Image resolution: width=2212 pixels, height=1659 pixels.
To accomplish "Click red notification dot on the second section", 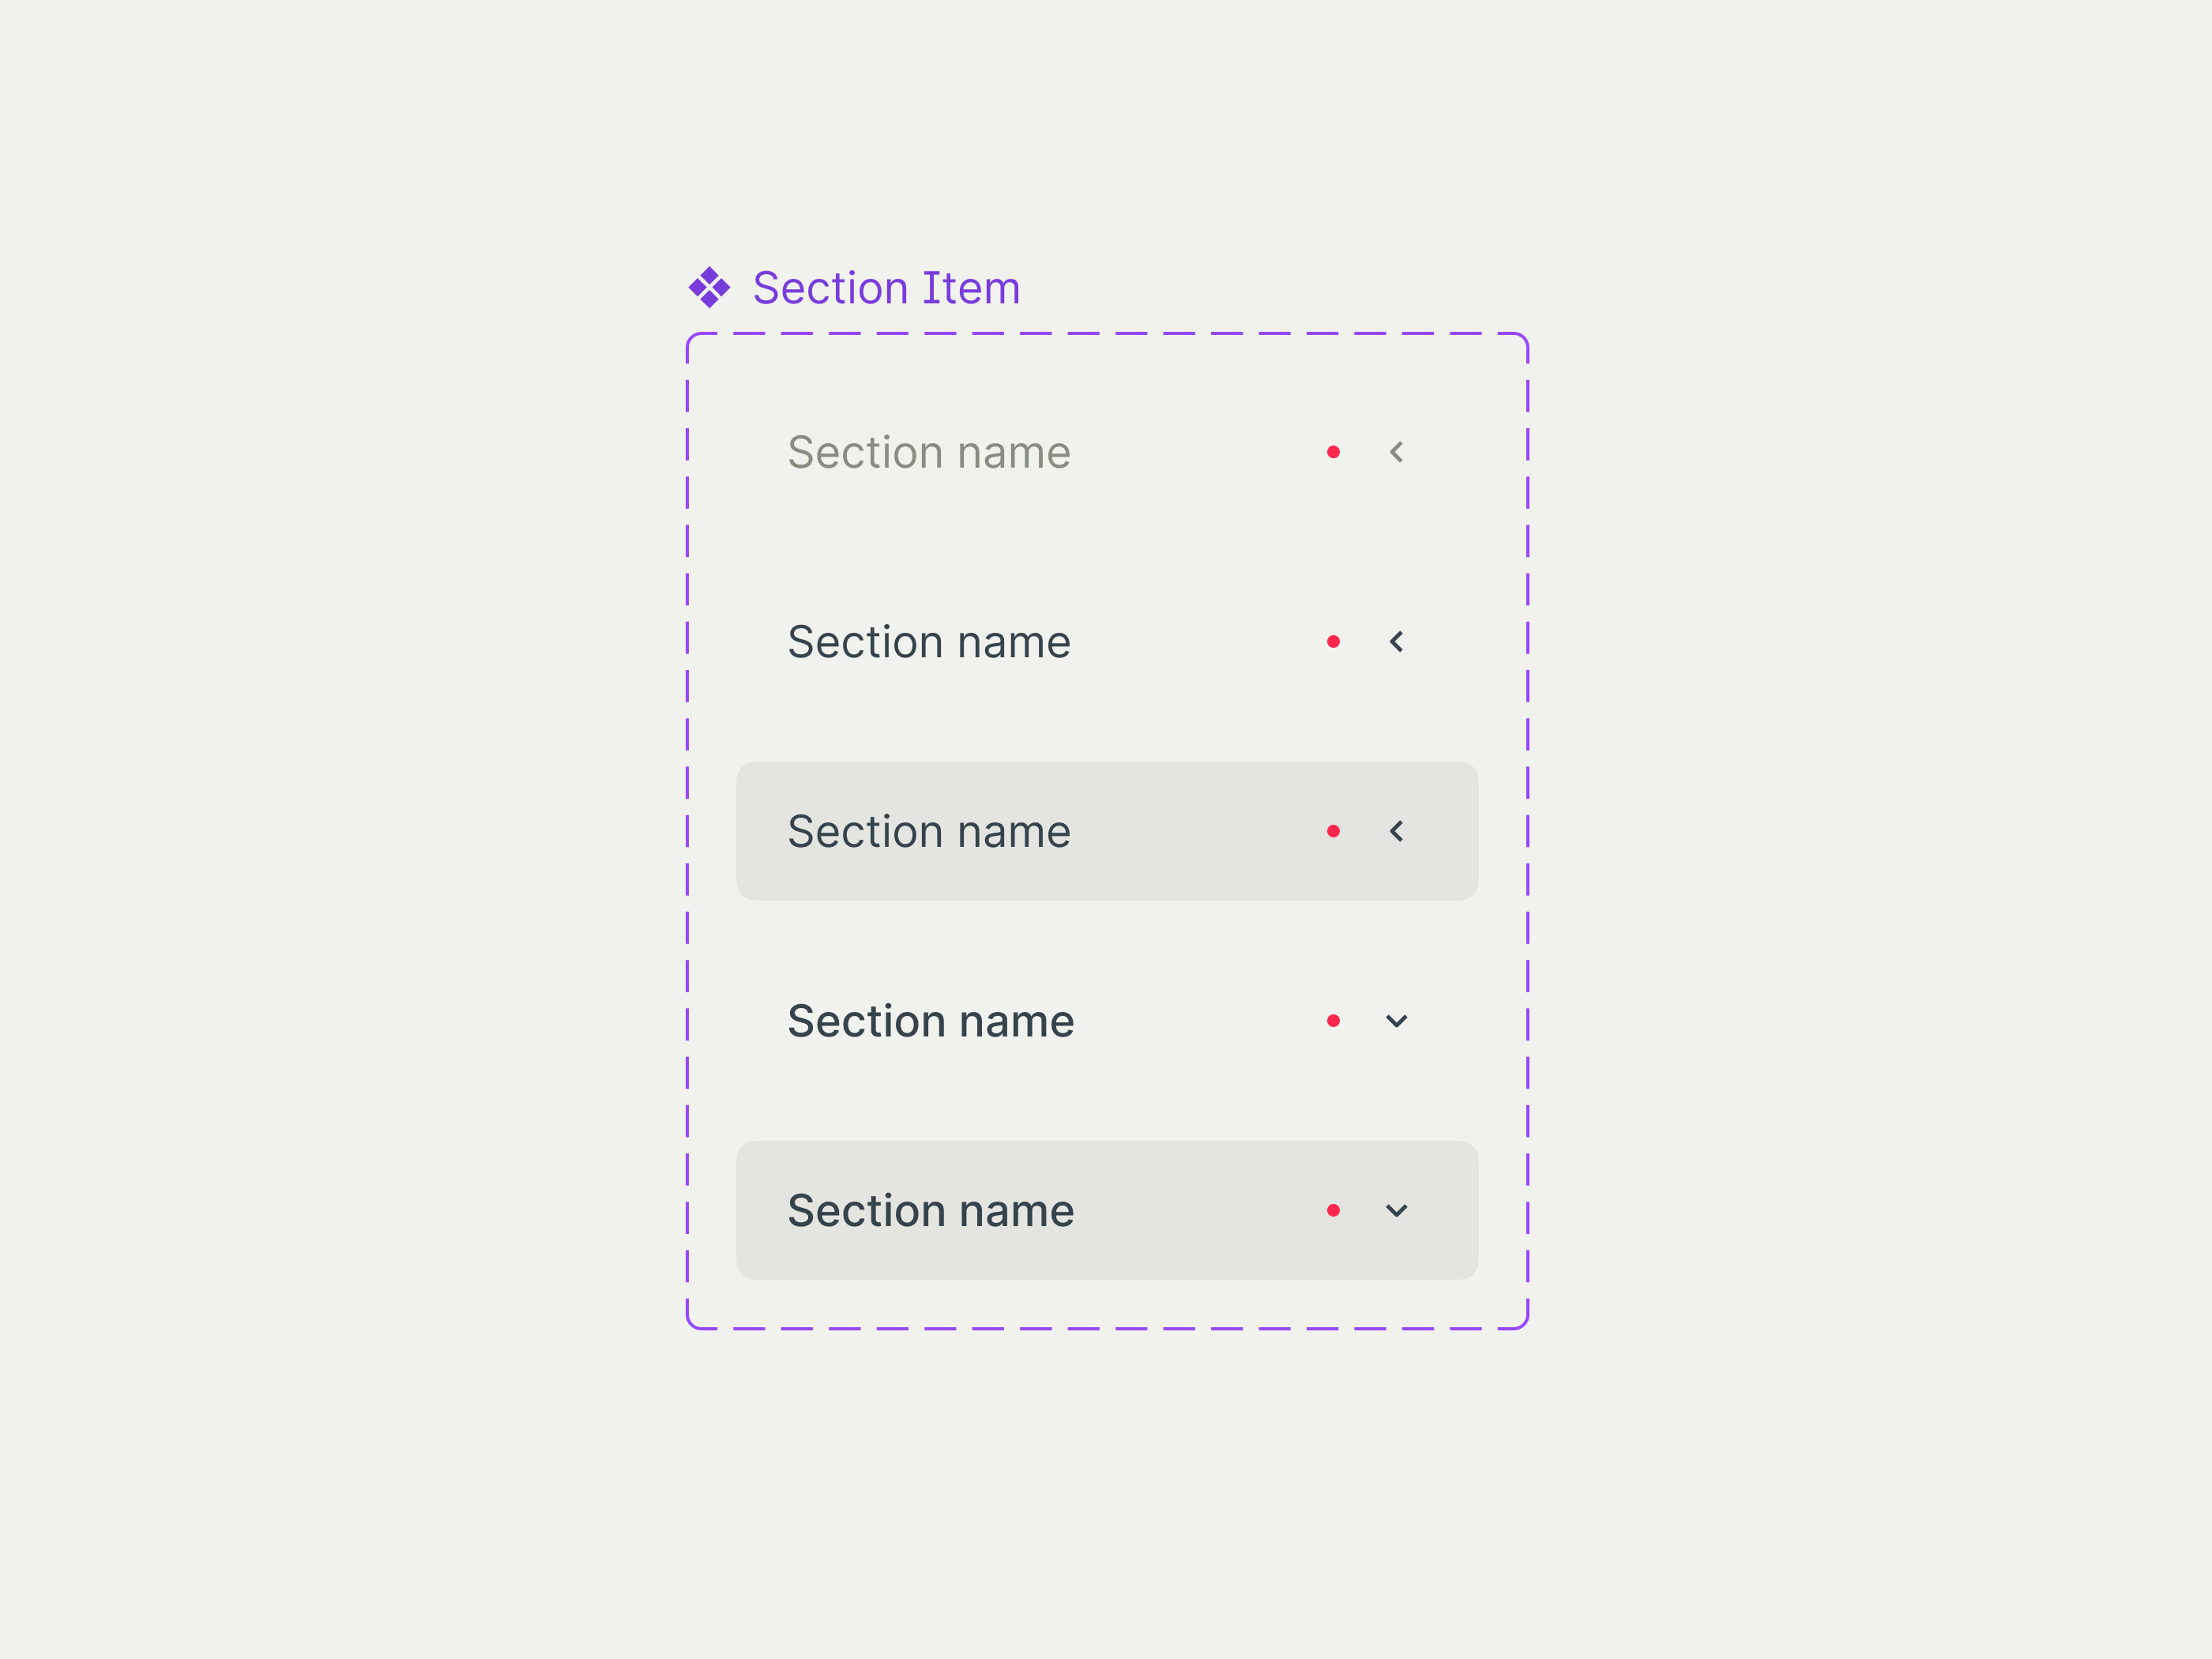I will pyautogui.click(x=1333, y=641).
